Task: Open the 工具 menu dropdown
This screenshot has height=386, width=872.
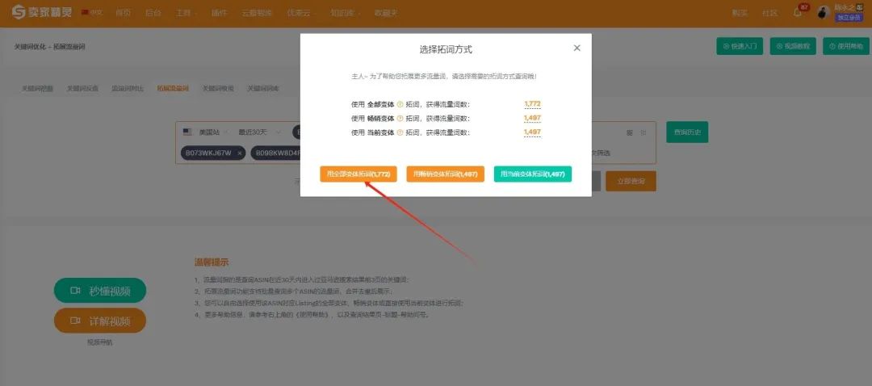Action: (x=187, y=13)
